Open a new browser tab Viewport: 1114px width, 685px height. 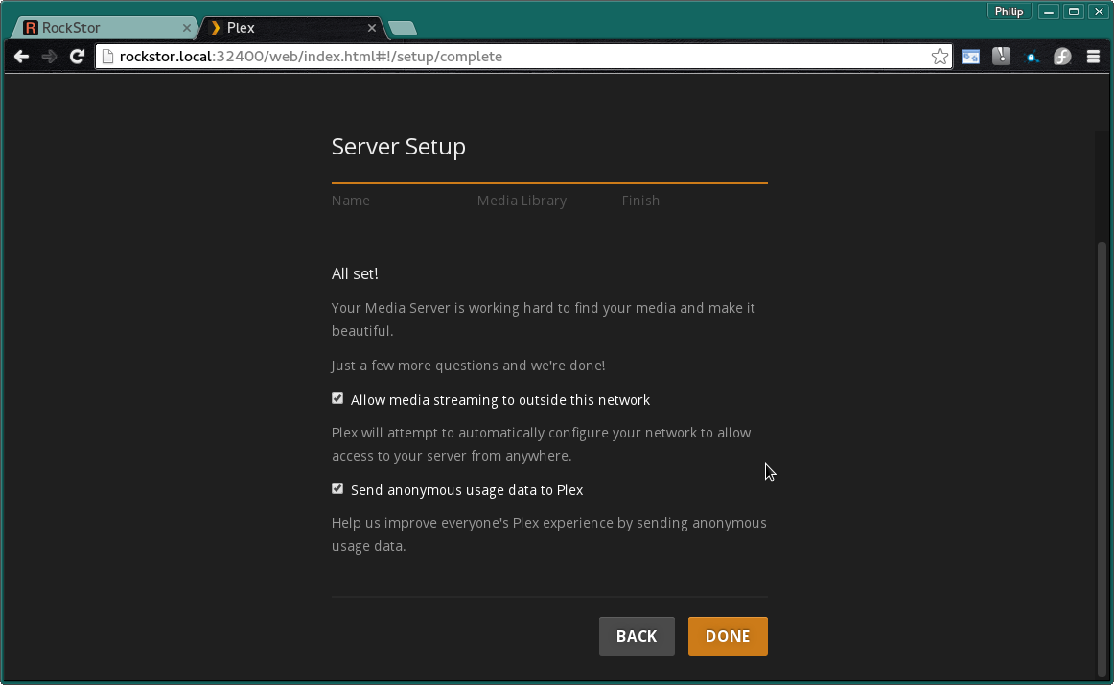click(x=403, y=28)
